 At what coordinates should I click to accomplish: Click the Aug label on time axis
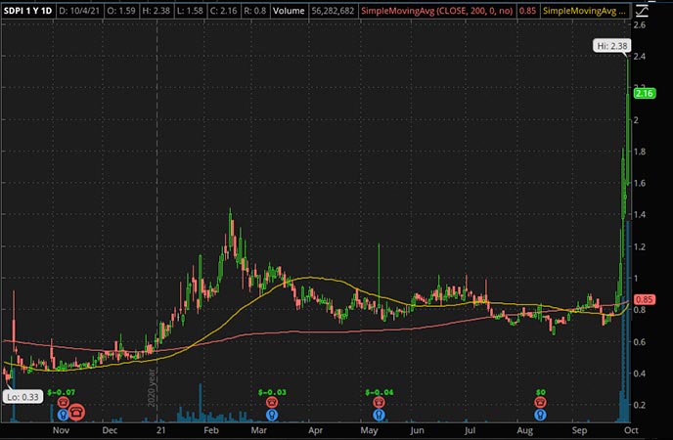524,430
